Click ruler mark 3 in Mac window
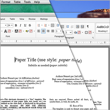The width and height of the screenshot is (110, 110). point(31,41)
